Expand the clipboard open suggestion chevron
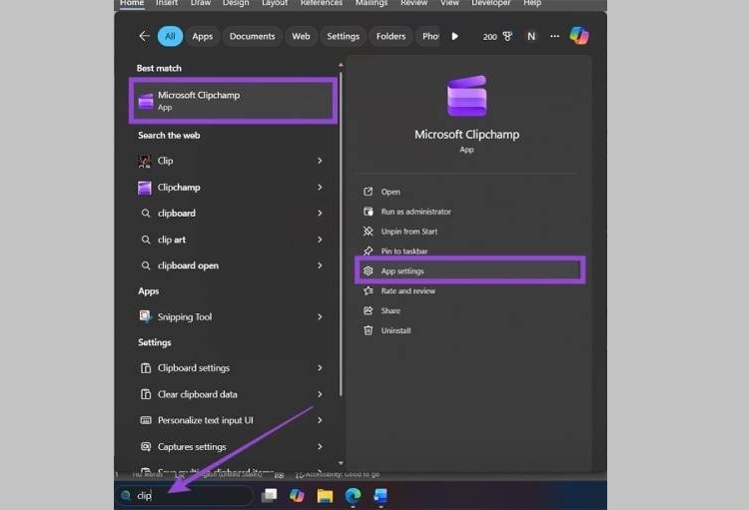The width and height of the screenshot is (749, 510). [x=320, y=265]
